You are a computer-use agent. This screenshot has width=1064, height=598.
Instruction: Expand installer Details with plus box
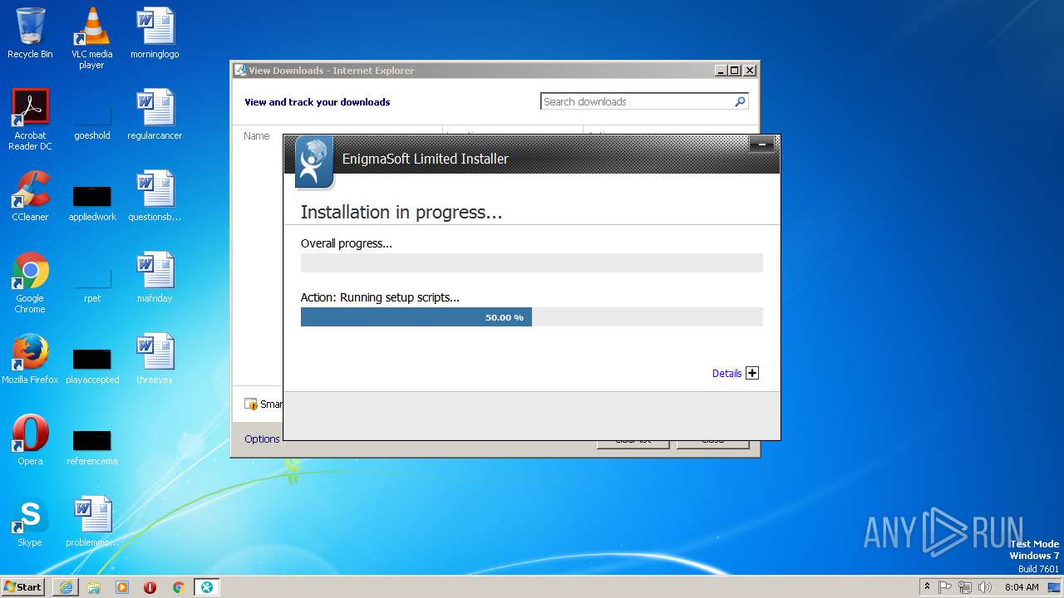pos(752,374)
